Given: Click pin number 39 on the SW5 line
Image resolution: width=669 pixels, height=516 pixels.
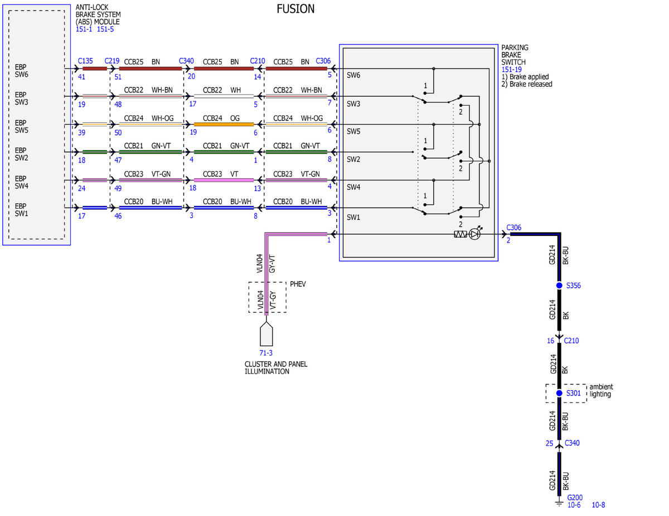Looking at the screenshot, I should coord(82,132).
